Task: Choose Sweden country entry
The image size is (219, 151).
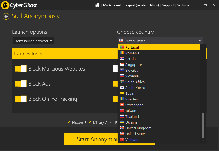Action: (x=159, y=99)
